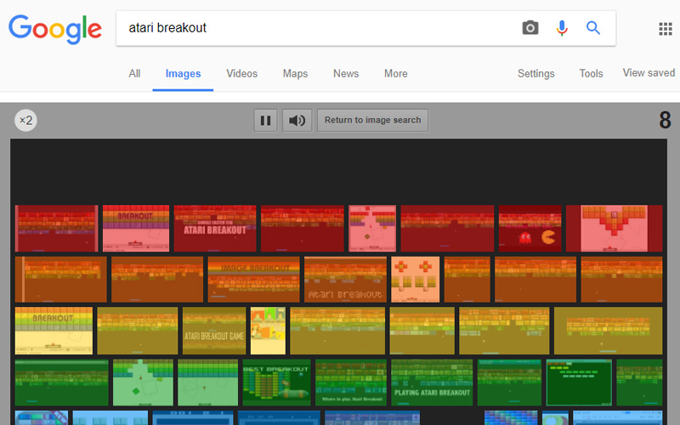Click the red Pac-Man ghost thumbnail
This screenshot has width=680, height=425.
click(530, 228)
